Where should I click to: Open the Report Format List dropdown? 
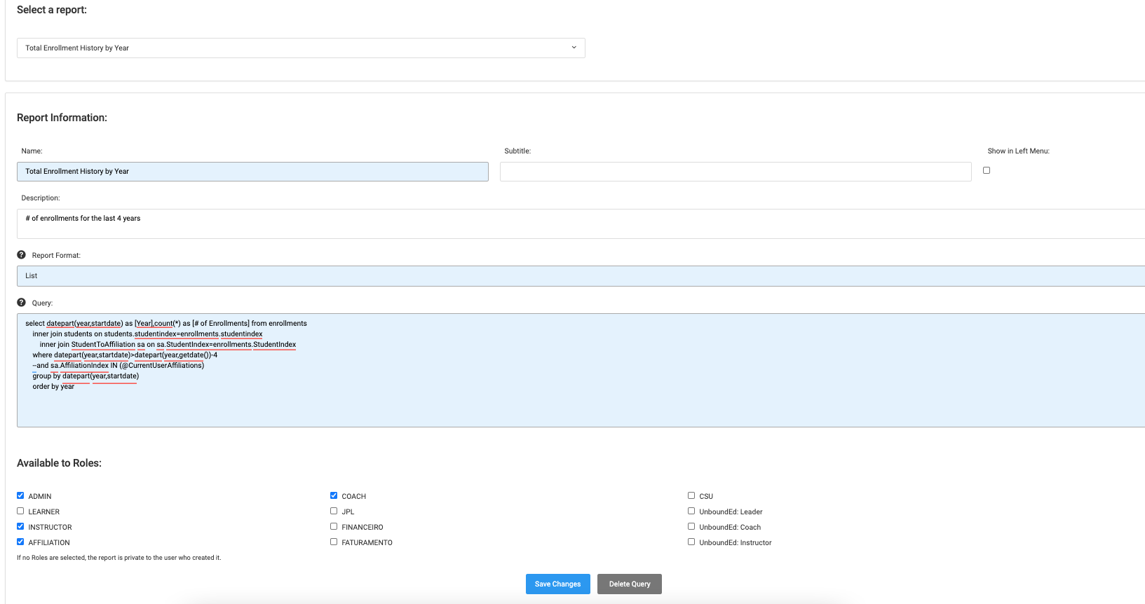[x=581, y=276]
